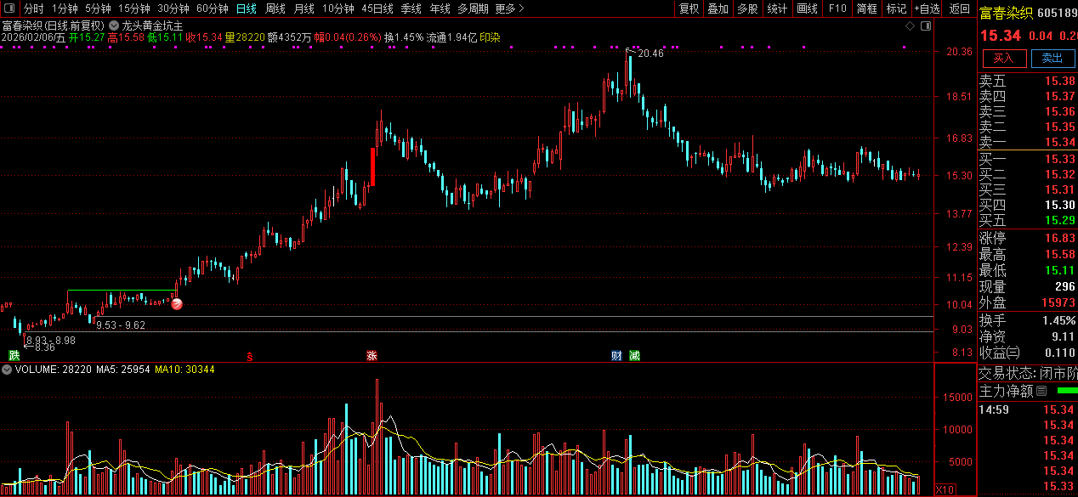Toggle the left sidebar panel icon
The height and width of the screenshot is (497, 1078).
click(x=9, y=8)
